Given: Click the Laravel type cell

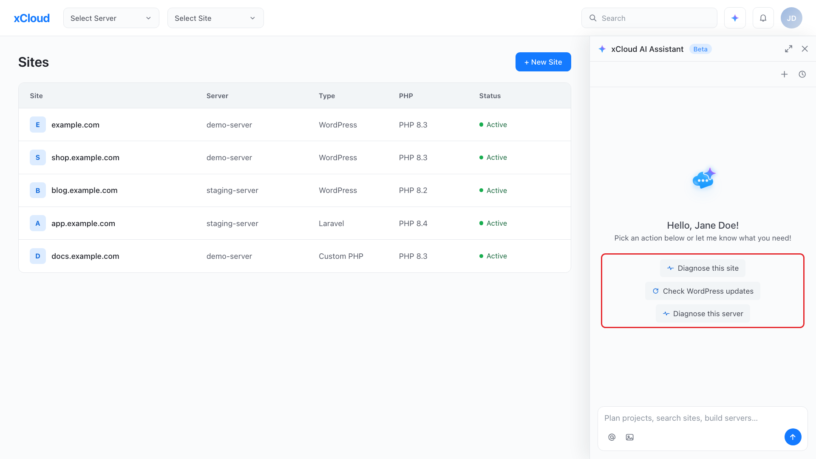Looking at the screenshot, I should pyautogui.click(x=331, y=223).
